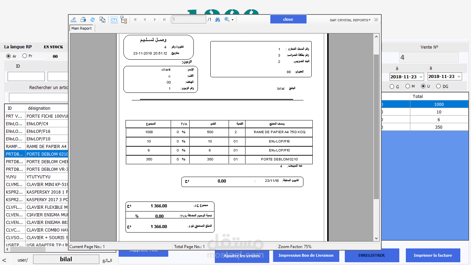Close report tab with small X icon
The height and width of the screenshot is (265, 471).
point(376,20)
